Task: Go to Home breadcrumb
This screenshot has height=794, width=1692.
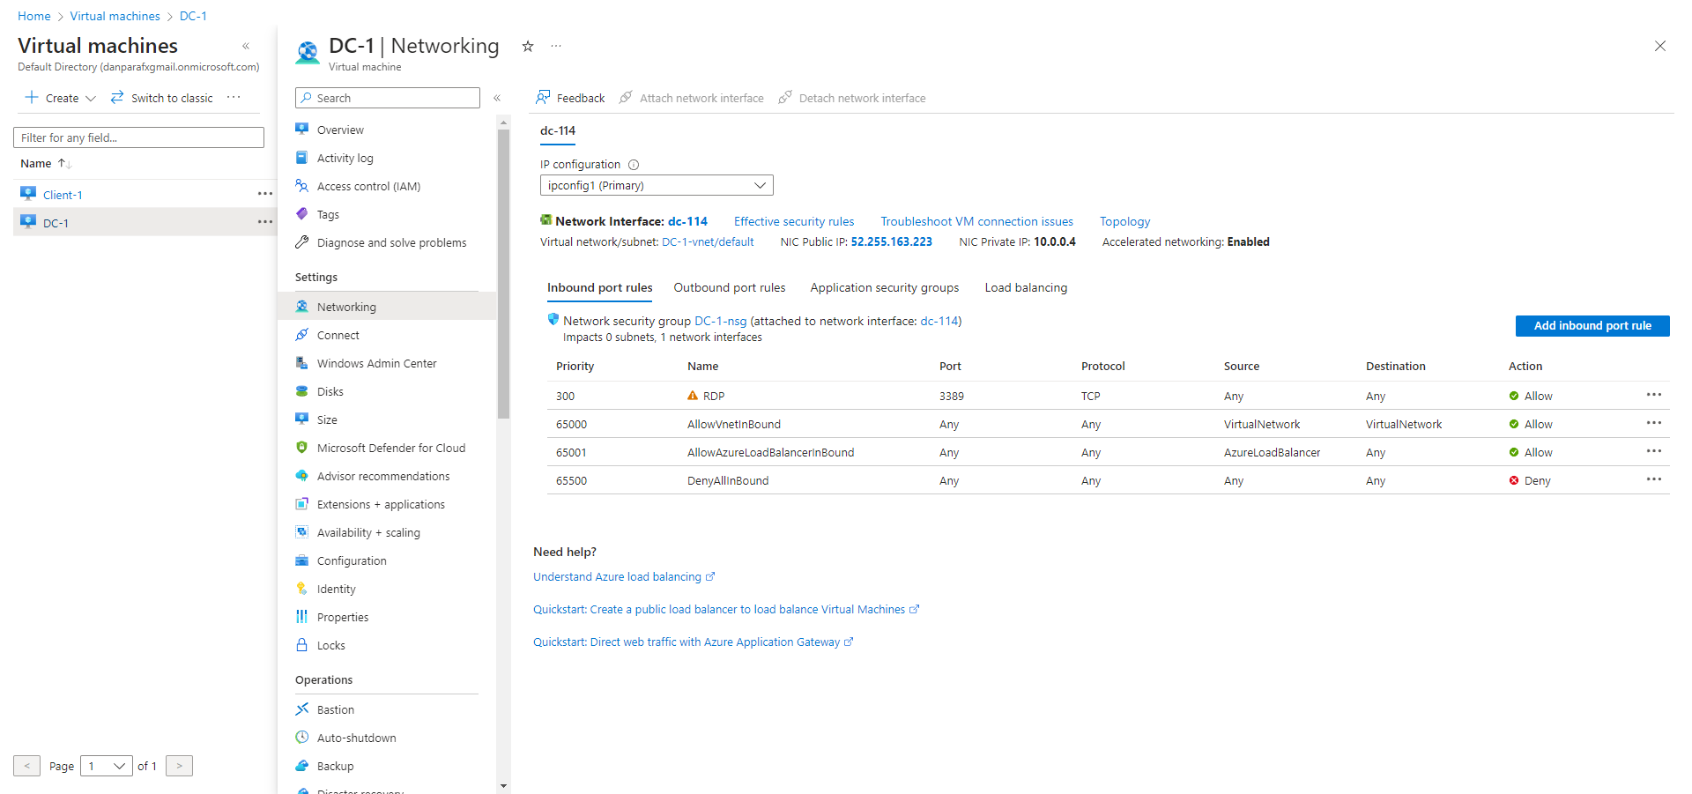Action: 34,16
